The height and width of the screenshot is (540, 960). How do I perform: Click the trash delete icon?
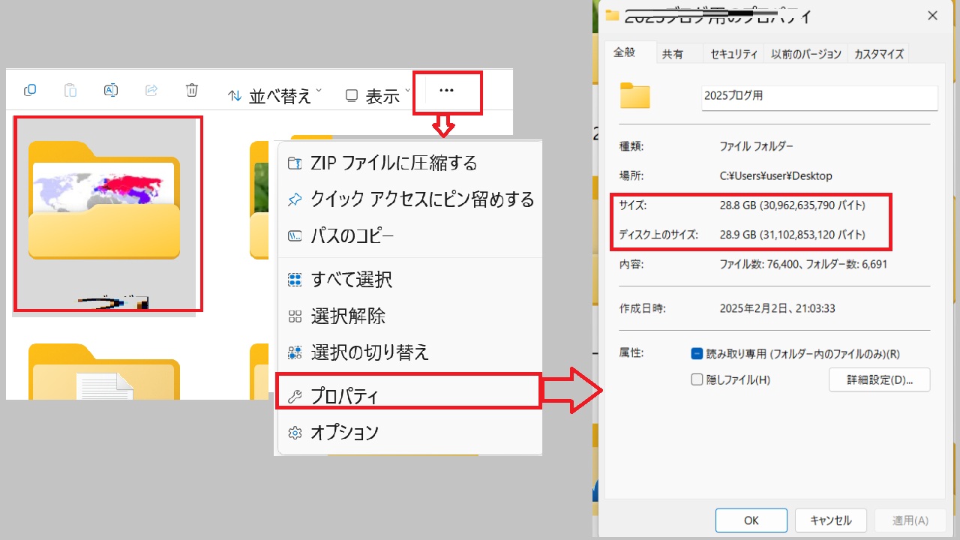pyautogui.click(x=192, y=91)
